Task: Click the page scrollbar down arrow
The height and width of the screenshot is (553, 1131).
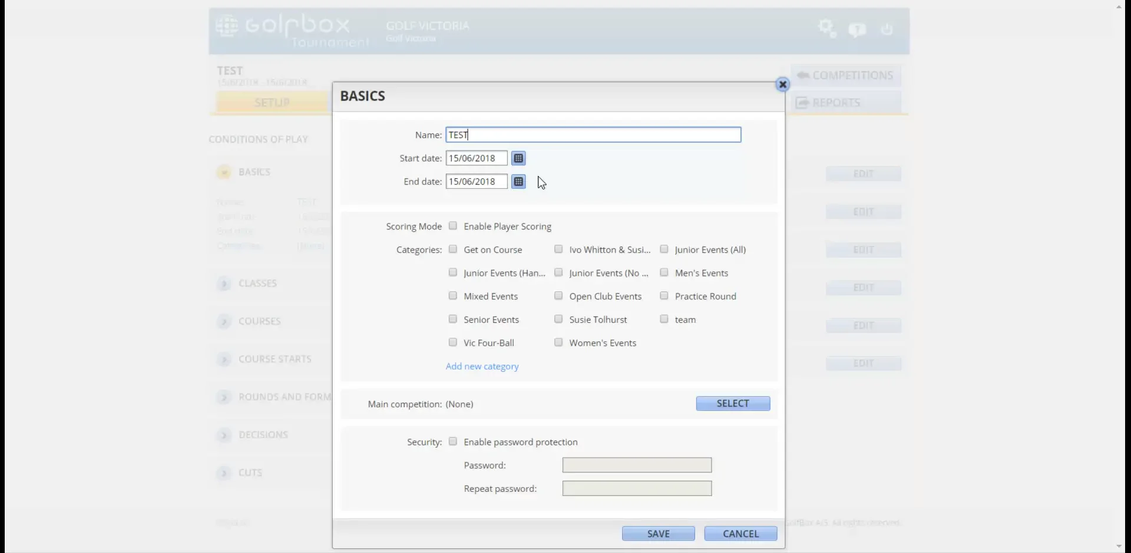Action: 1119,547
